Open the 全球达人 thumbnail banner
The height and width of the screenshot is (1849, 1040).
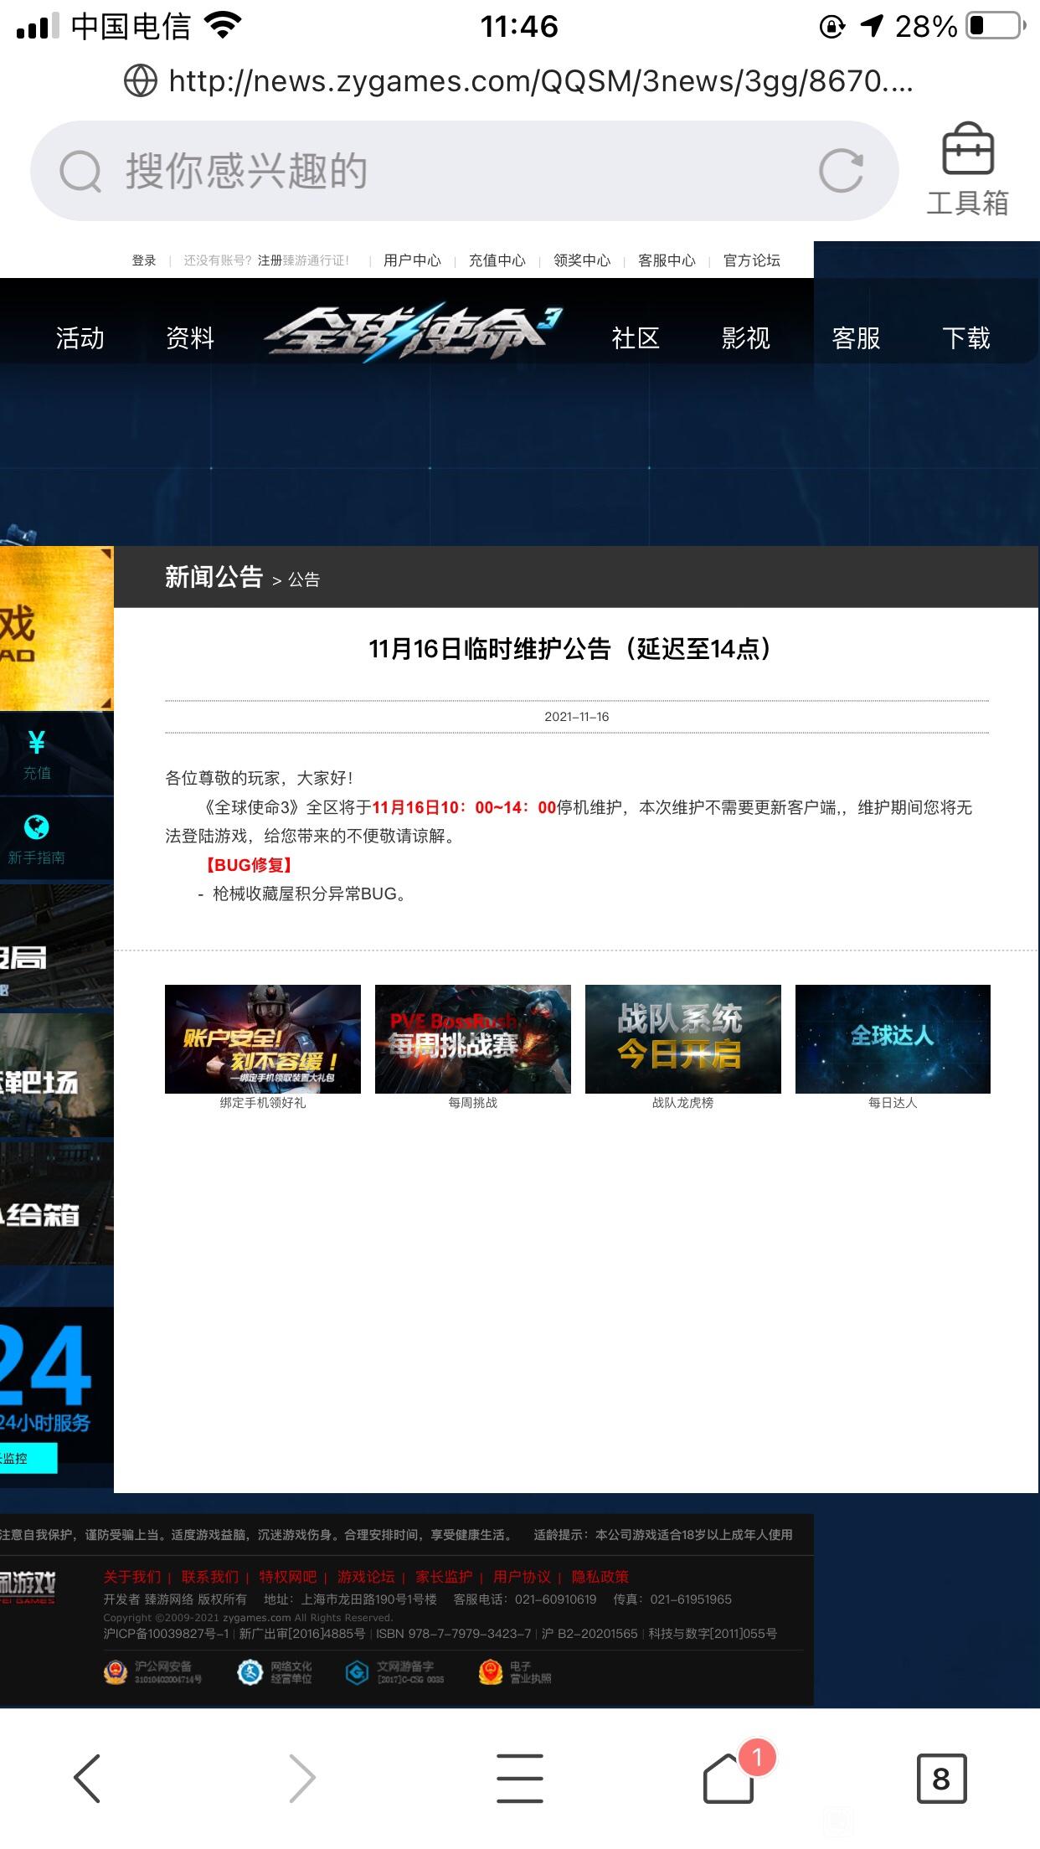(x=893, y=1039)
